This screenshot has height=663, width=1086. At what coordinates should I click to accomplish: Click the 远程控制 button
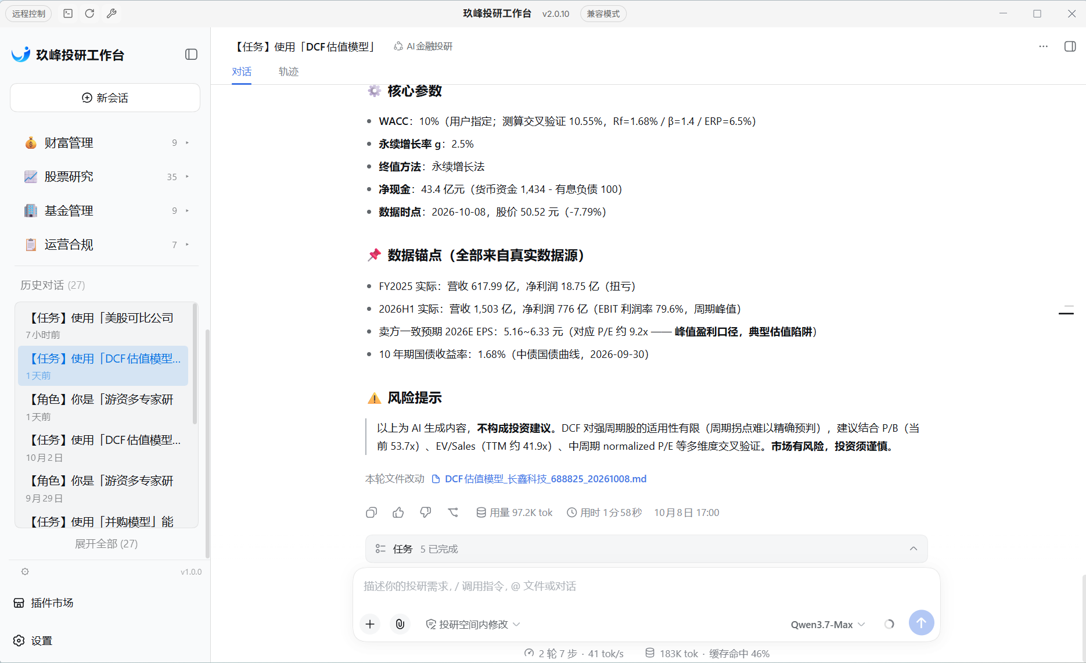(x=28, y=13)
